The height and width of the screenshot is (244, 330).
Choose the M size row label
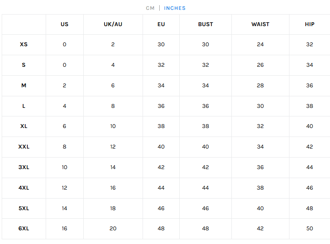click(23, 86)
